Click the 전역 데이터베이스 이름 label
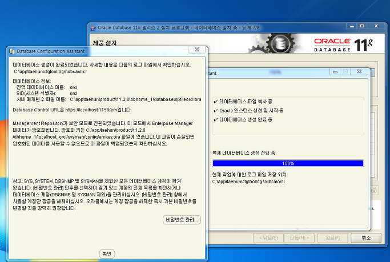Image resolution: width=390 pixels, height=262 pixels. click(41, 87)
